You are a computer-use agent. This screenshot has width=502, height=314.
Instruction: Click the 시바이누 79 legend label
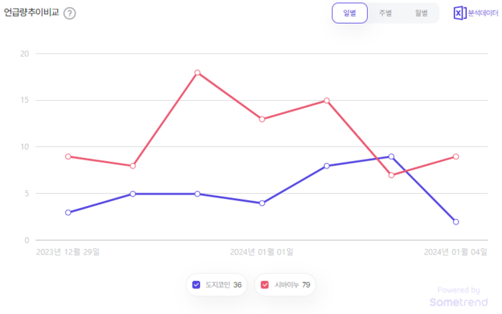(x=292, y=285)
